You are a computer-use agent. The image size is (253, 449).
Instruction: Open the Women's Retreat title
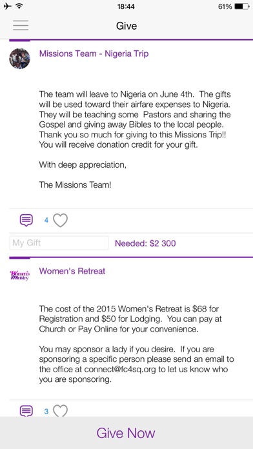point(72,271)
